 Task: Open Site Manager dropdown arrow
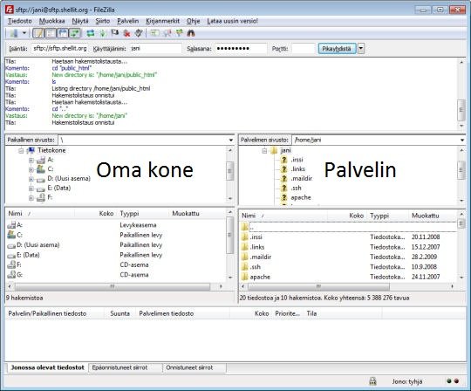24,33
